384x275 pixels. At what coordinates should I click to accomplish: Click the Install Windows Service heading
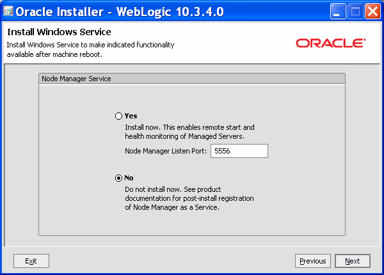(x=59, y=32)
